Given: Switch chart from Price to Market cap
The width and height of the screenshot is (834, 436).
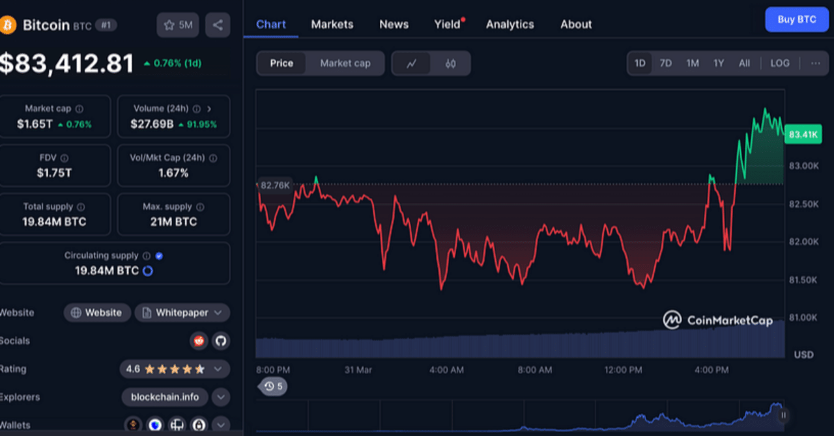Looking at the screenshot, I should click(x=345, y=63).
